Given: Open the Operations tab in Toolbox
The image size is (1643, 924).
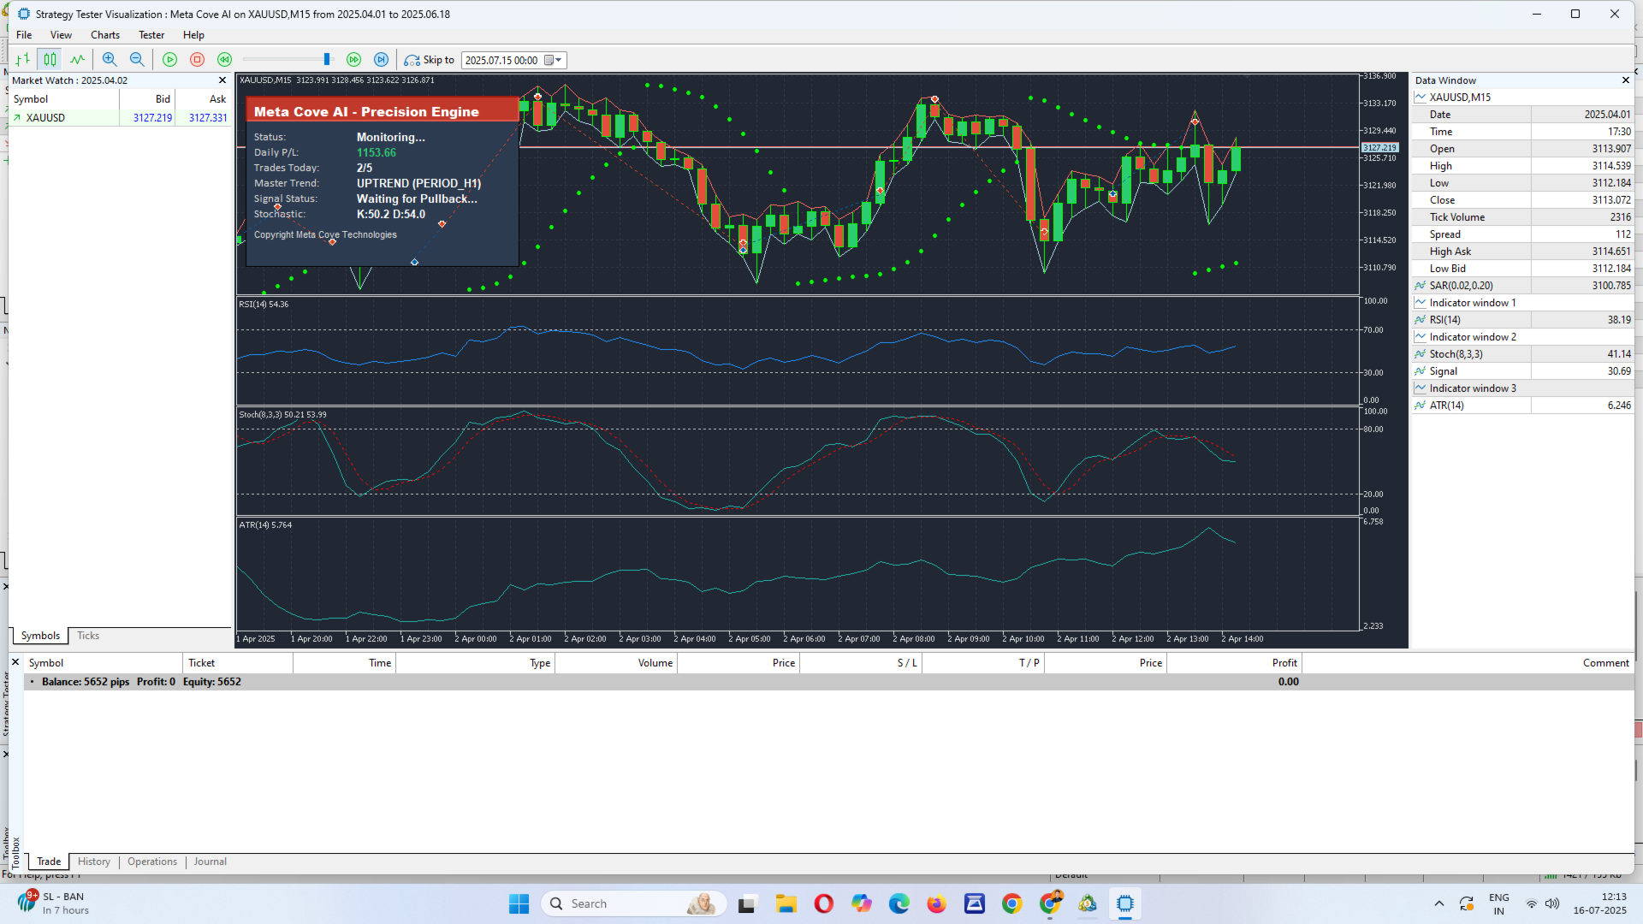Looking at the screenshot, I should click(152, 862).
